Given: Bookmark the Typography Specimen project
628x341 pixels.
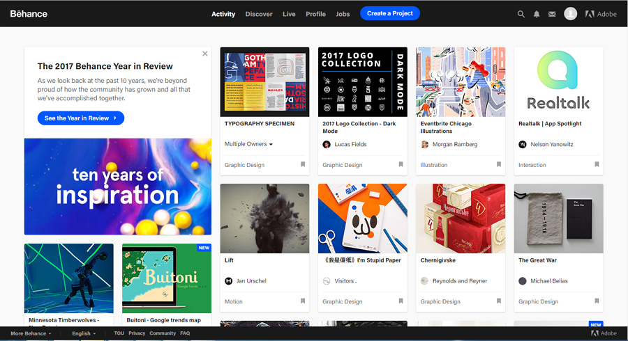Looking at the screenshot, I should 303,165.
